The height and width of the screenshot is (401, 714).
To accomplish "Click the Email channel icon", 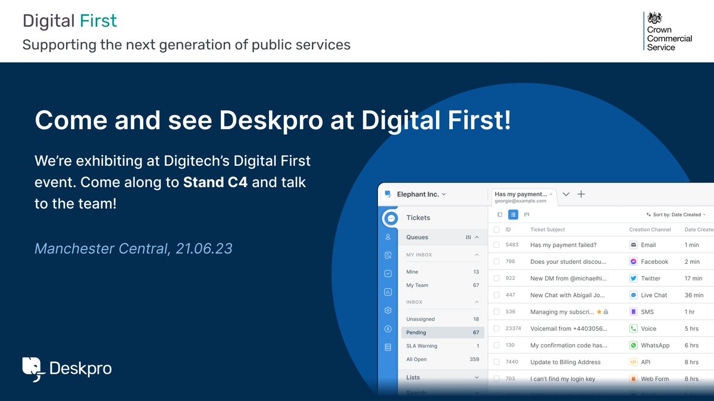I will pyautogui.click(x=634, y=245).
